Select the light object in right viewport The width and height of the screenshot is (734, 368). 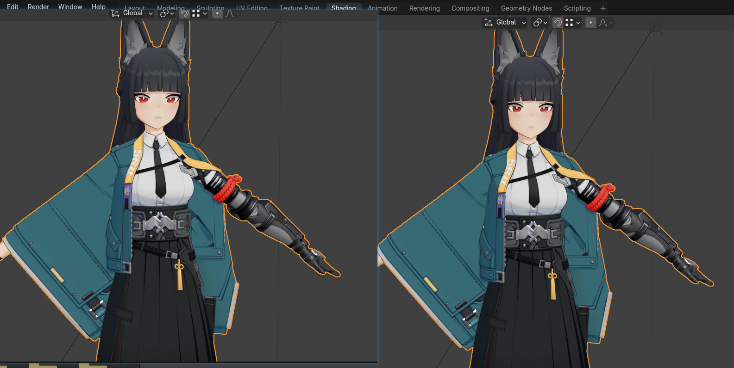click(654, 25)
